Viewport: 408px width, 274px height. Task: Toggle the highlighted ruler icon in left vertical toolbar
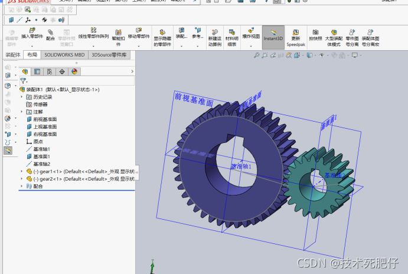click(x=8, y=151)
